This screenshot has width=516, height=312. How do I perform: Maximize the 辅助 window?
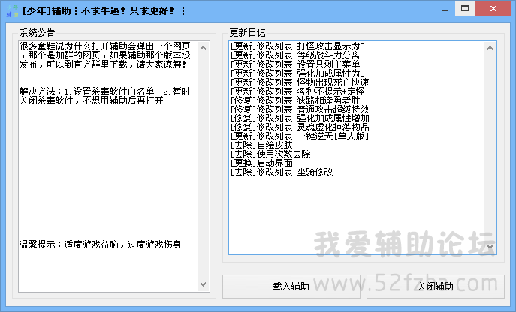click(465, 8)
